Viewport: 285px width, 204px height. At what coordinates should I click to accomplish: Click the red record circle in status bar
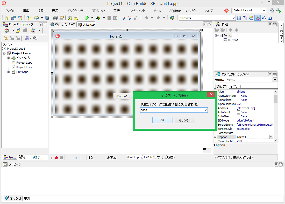pos(56,158)
